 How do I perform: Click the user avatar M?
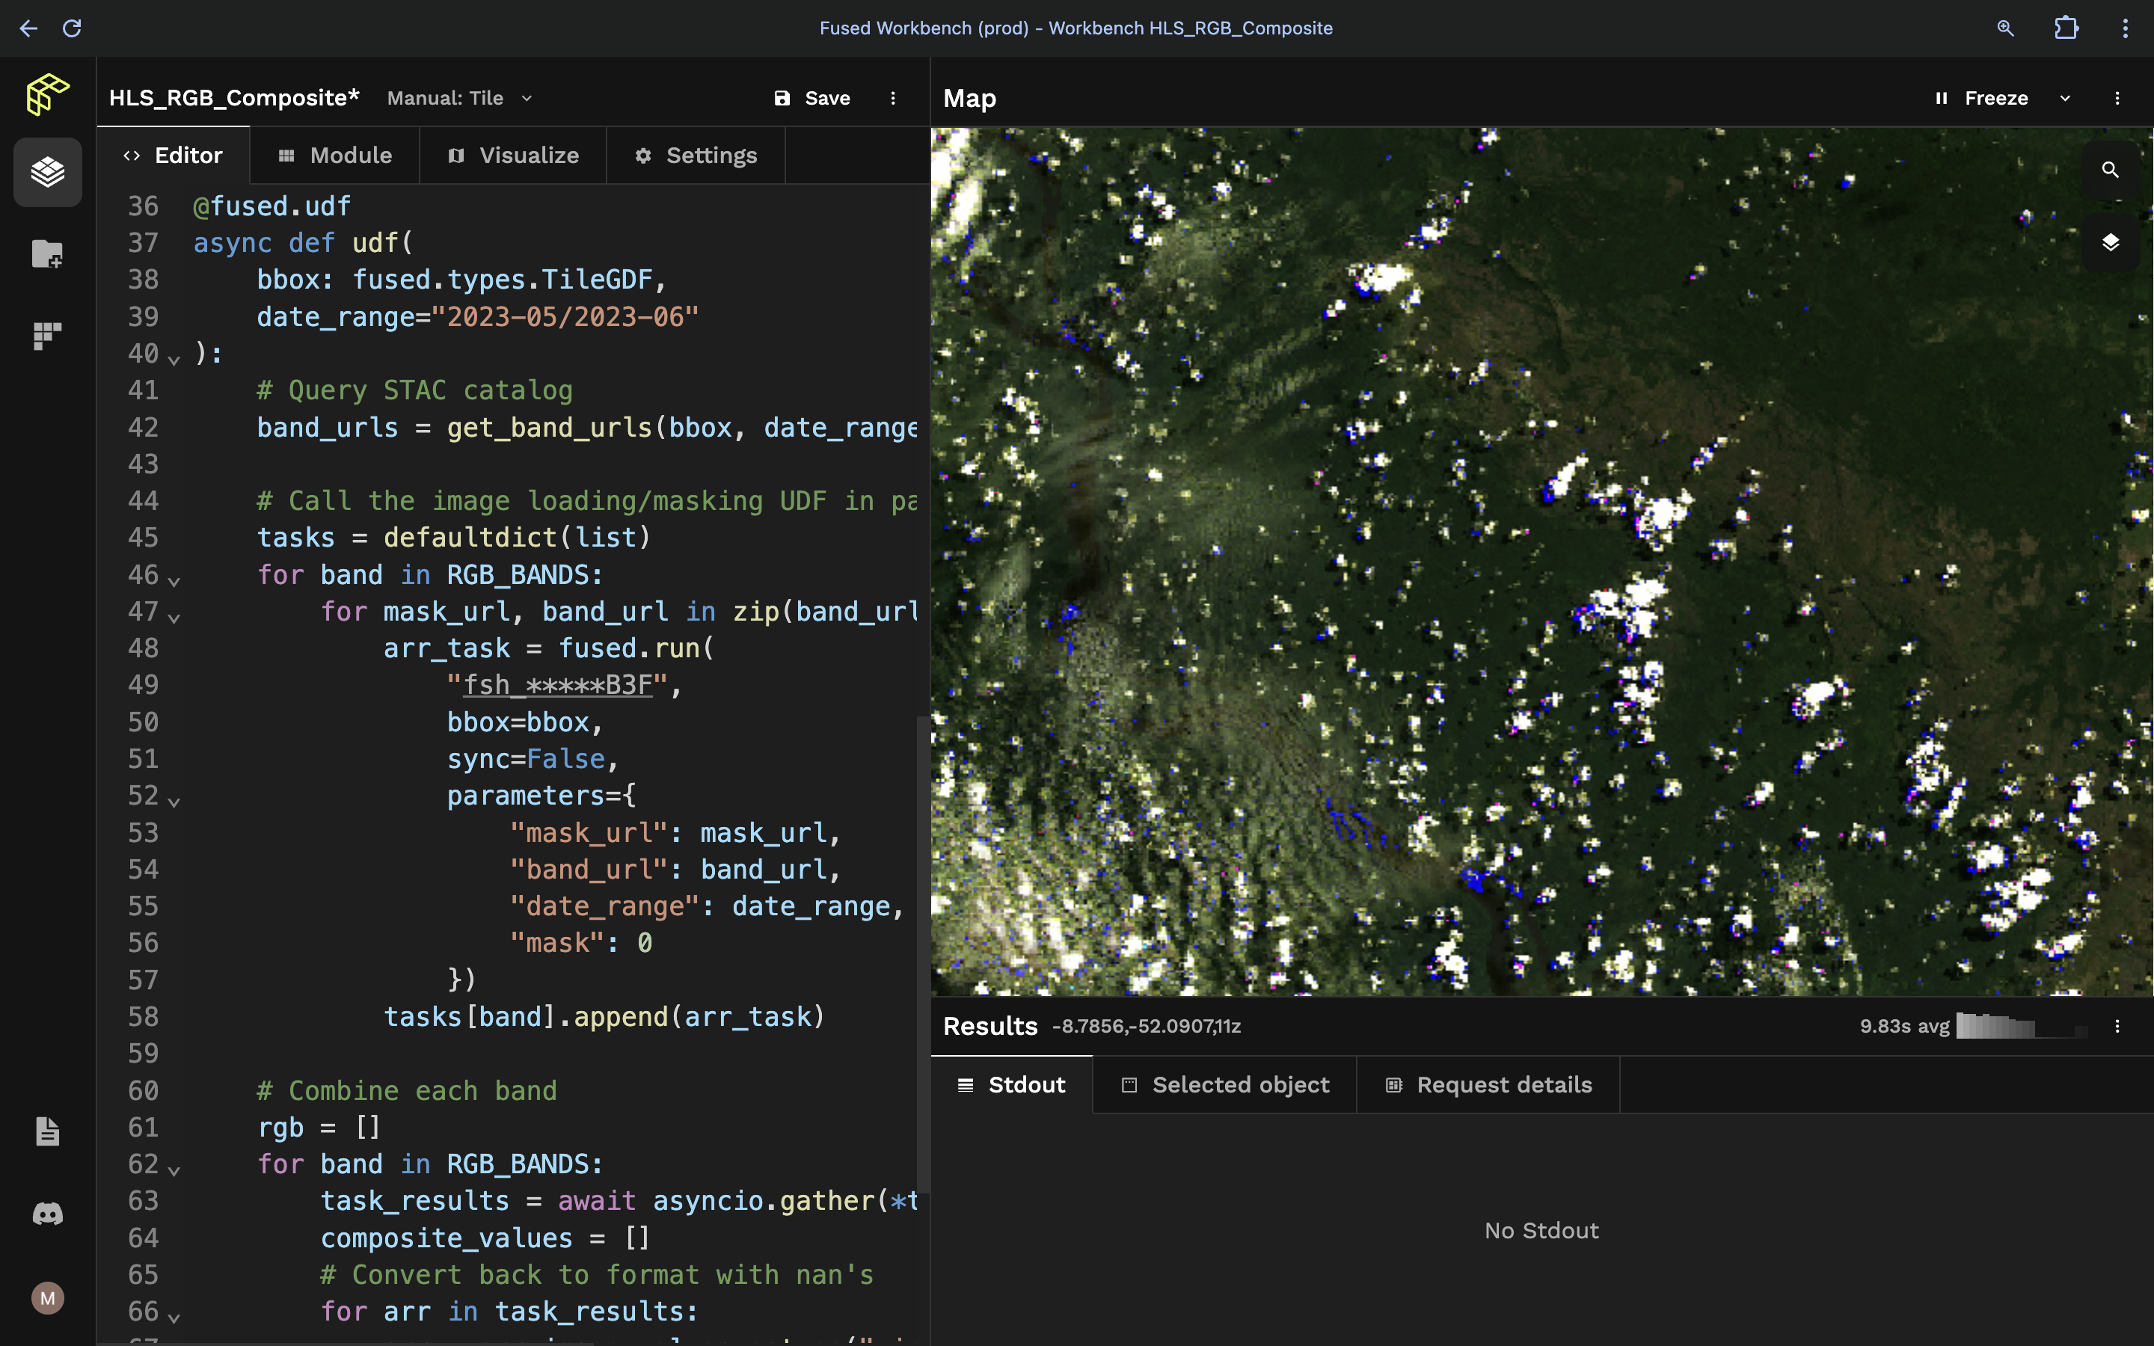[47, 1297]
